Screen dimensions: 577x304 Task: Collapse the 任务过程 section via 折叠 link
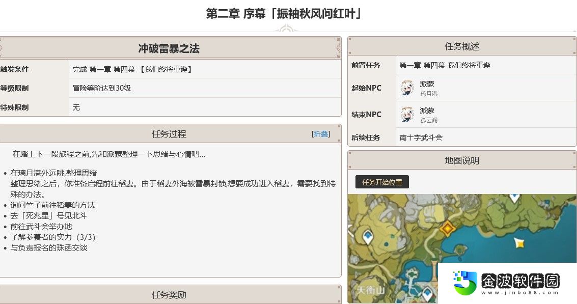(x=321, y=134)
